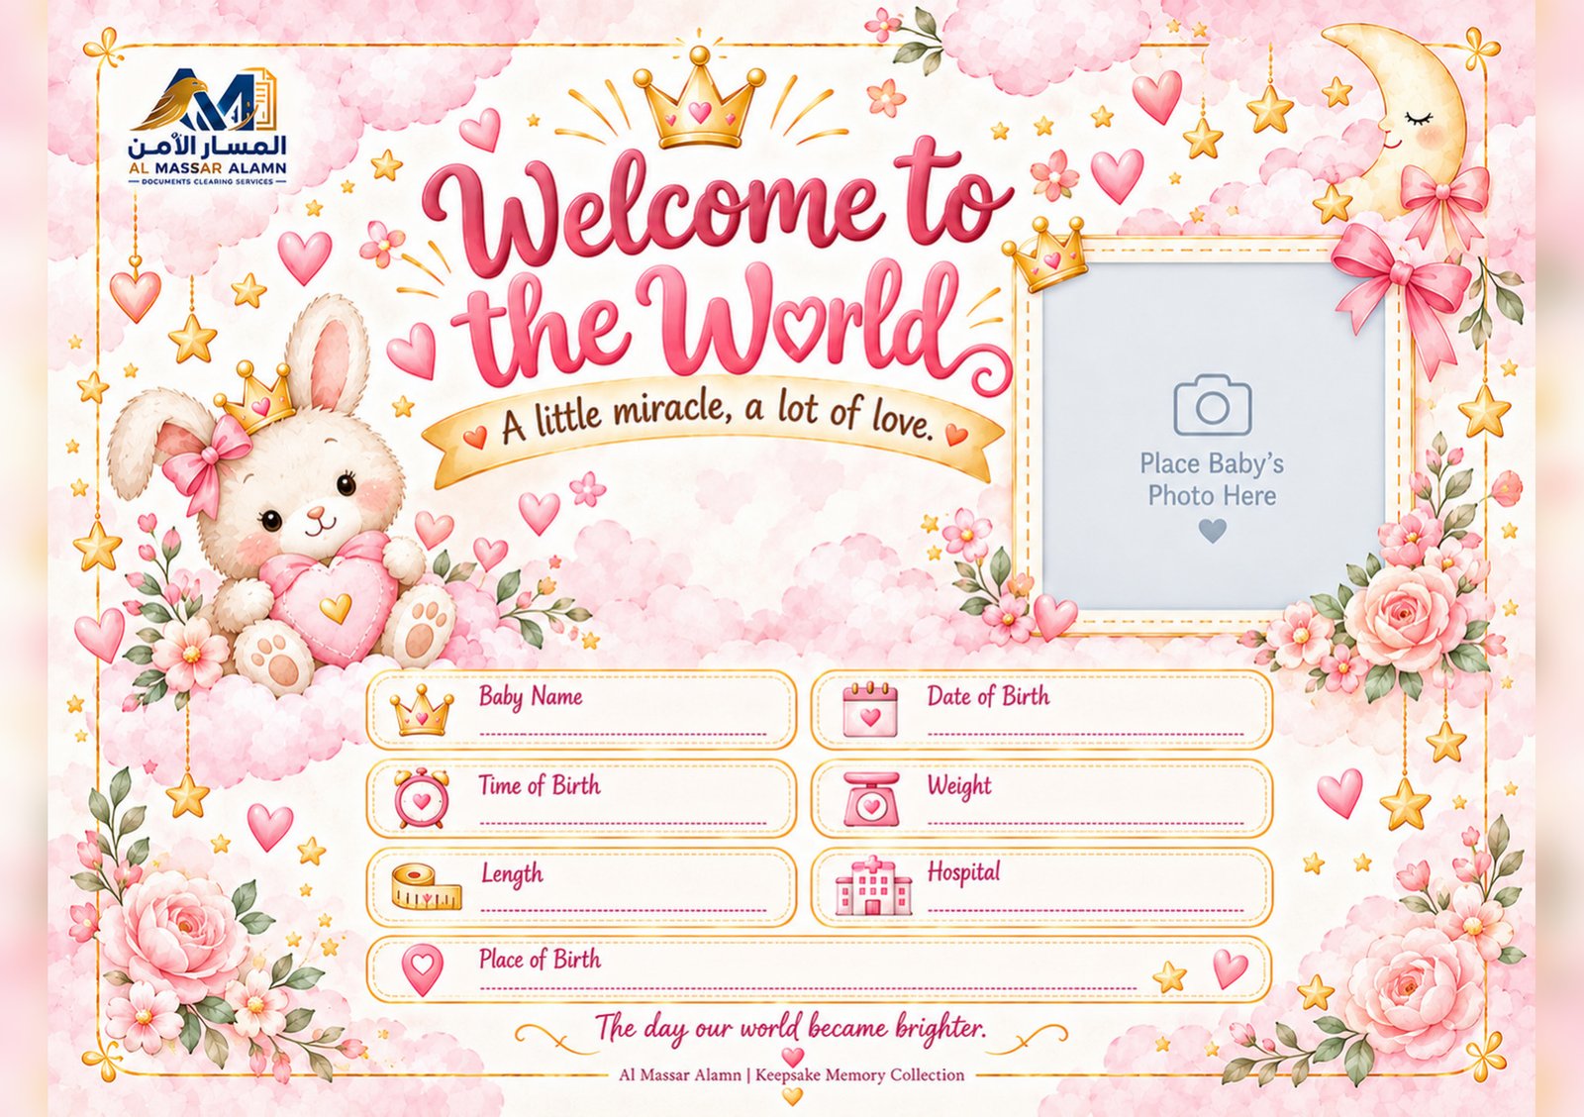Click the 'Weight' label
Viewport: 1584px width, 1117px height.
(959, 786)
